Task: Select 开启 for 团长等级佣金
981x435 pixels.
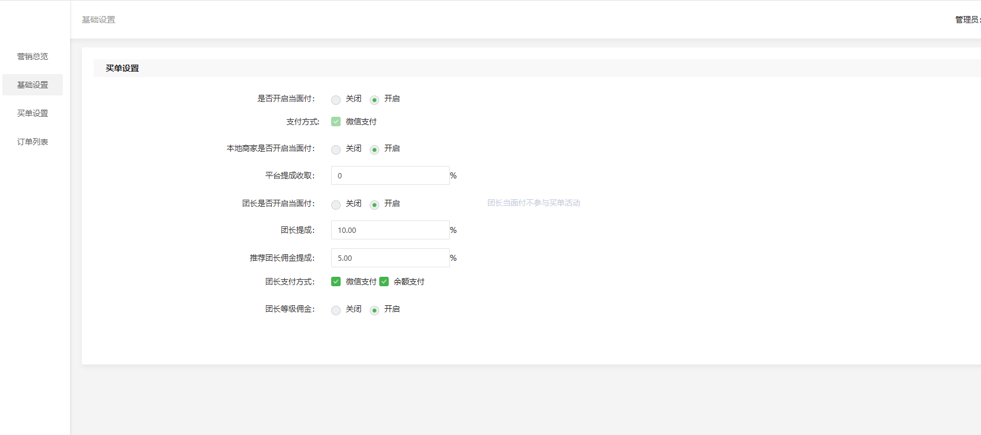Action: pyautogui.click(x=374, y=310)
